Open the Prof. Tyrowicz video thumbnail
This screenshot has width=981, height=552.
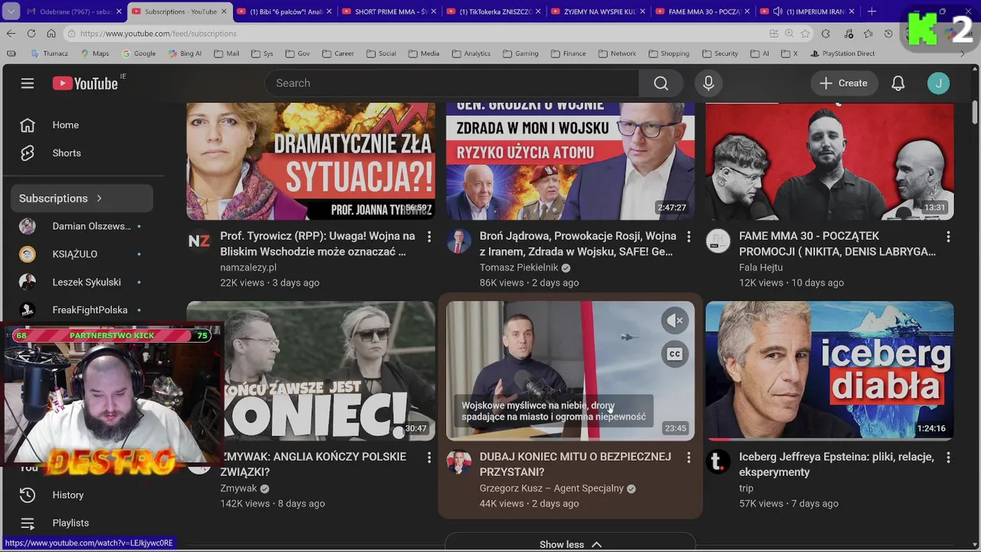pyautogui.click(x=310, y=161)
